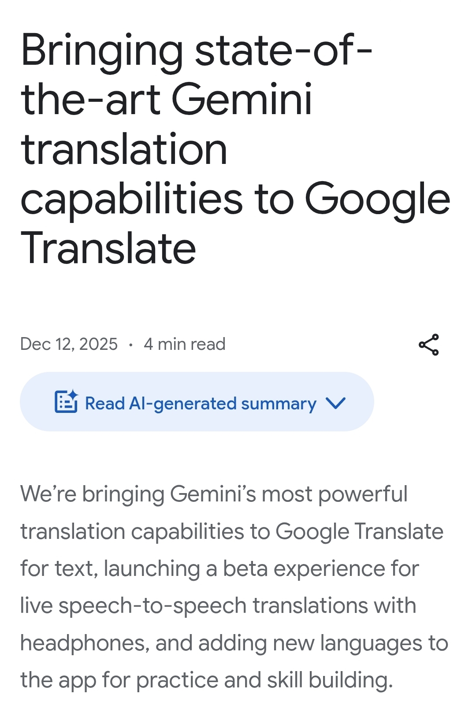Click "capabilities to Google" headline line
This screenshot has height=720, width=476.
235,199
